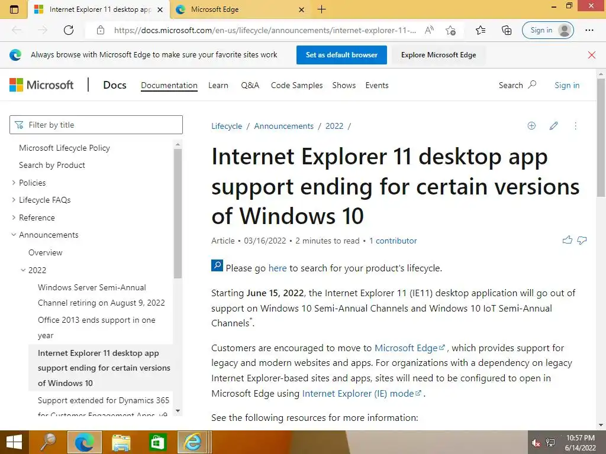Click the browser profile Sign in button

[x=547, y=30]
